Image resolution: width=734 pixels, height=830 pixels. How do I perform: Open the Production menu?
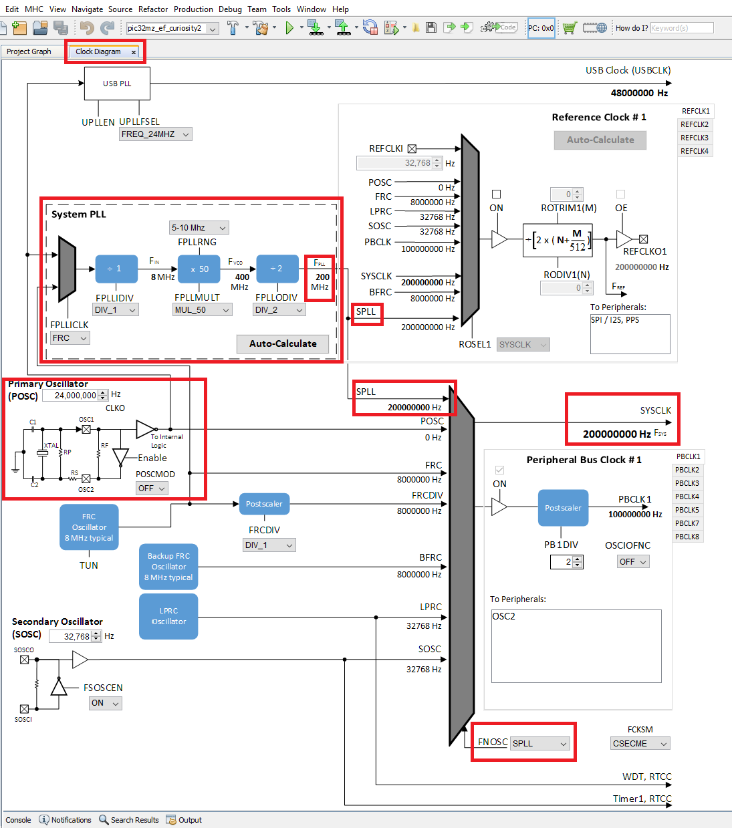[193, 9]
